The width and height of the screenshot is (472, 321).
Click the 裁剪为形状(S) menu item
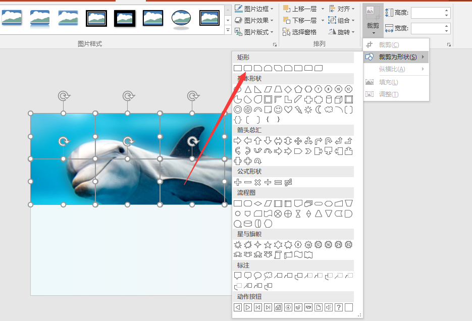[396, 57]
